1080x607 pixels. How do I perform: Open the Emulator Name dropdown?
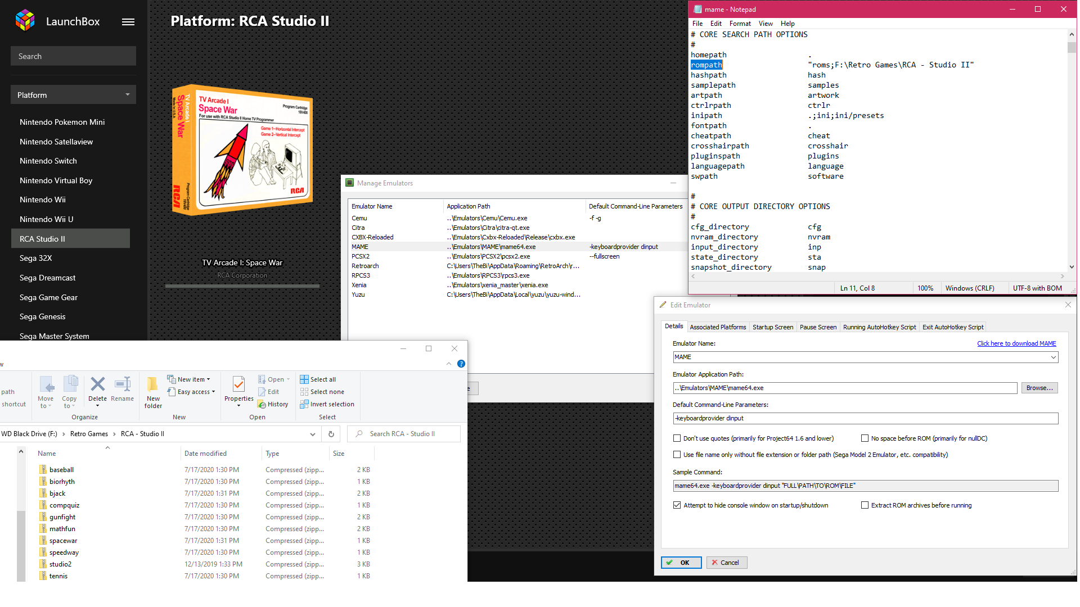point(1053,357)
